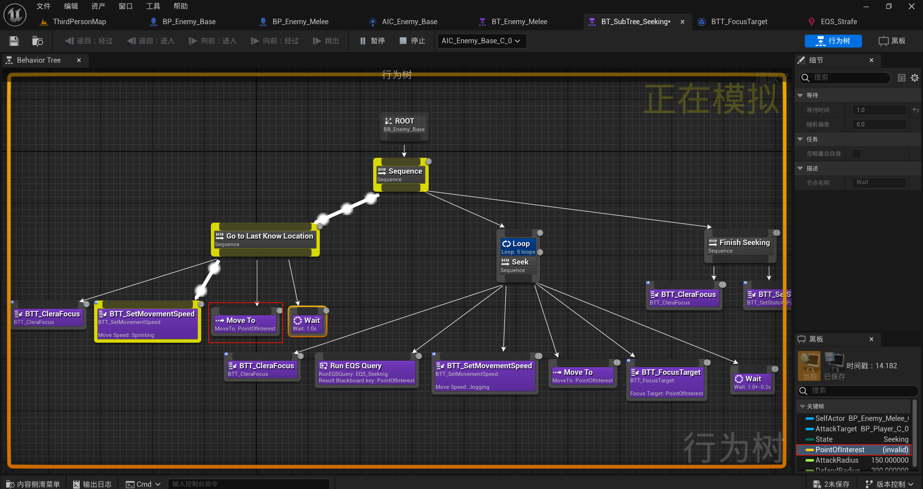Toggle the ignore restart self checkbox
This screenshot has width=923, height=489.
pyautogui.click(x=857, y=154)
